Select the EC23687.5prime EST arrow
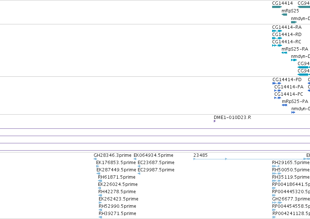The width and height of the screenshot is (310, 219). tap(139, 166)
